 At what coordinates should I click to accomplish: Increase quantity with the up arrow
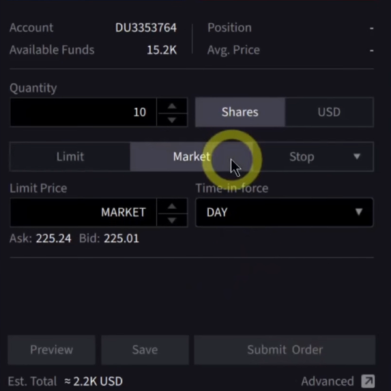[172, 106]
